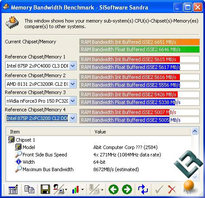Go back with the green left arrow
This screenshot has height=198, width=205.
pos(114,189)
